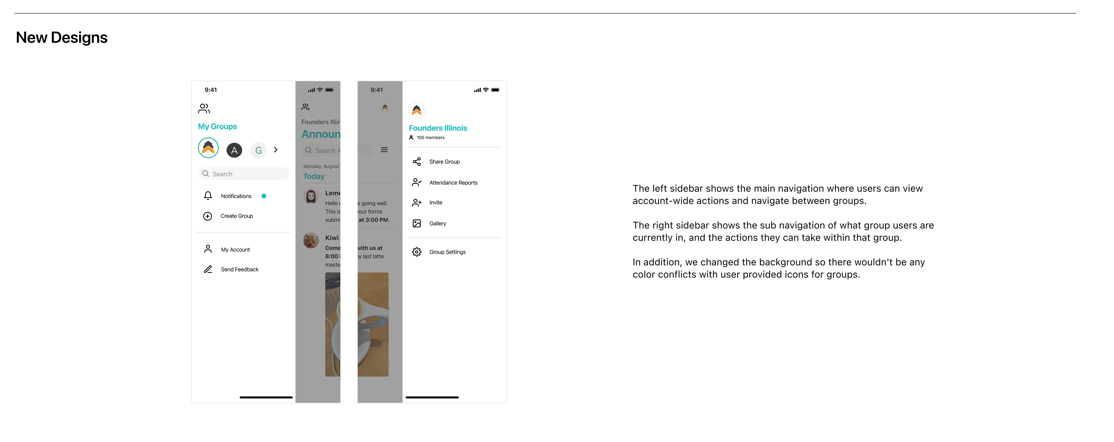Viewport: 1114px width, 442px height.
Task: Click Kiwi's profile avatar in the feed
Action: pos(311,241)
